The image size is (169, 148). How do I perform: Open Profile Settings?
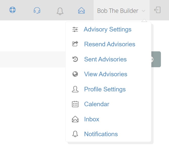point(105,89)
